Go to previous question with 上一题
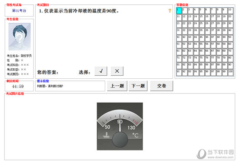The height and width of the screenshot is (164, 239). point(117,86)
